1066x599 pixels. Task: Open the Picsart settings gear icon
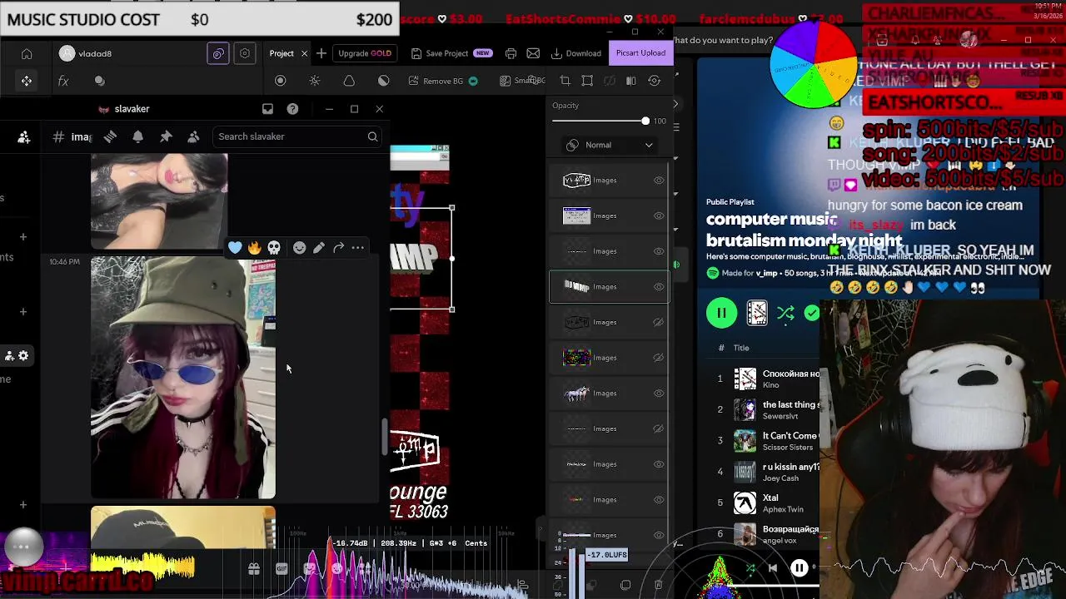point(245,53)
